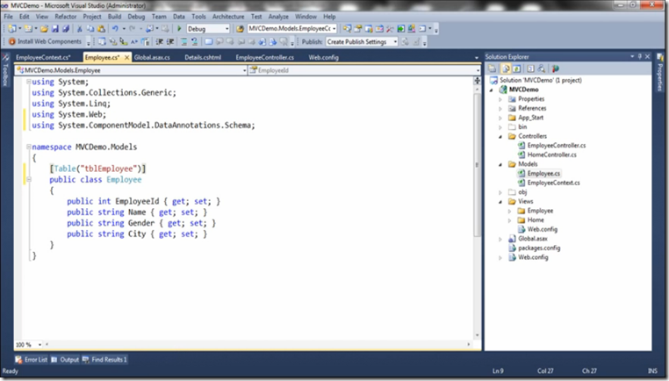Screen dimensions: 669x381
Task: Click the tblEmployee string in the code
Action: tap(109, 169)
